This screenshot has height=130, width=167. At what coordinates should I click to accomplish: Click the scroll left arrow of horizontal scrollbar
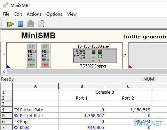4,72
